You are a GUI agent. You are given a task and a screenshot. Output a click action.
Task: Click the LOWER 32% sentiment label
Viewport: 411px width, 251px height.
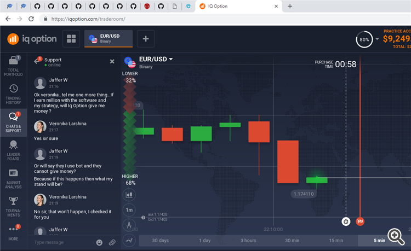(x=130, y=77)
